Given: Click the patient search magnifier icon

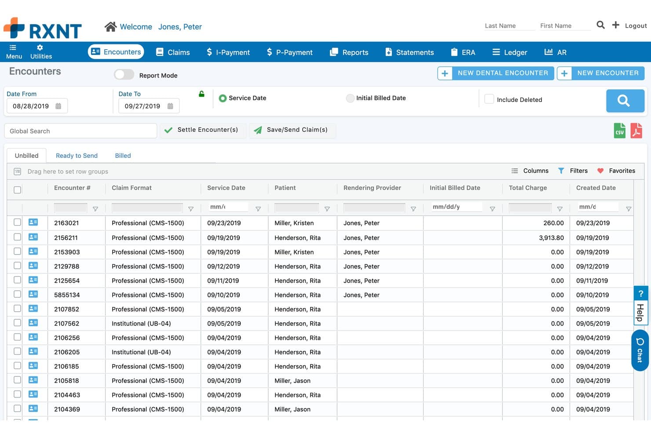Looking at the screenshot, I should pos(600,25).
